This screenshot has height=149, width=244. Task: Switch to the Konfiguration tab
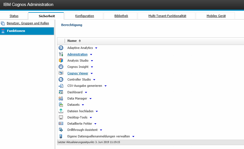click(x=84, y=16)
